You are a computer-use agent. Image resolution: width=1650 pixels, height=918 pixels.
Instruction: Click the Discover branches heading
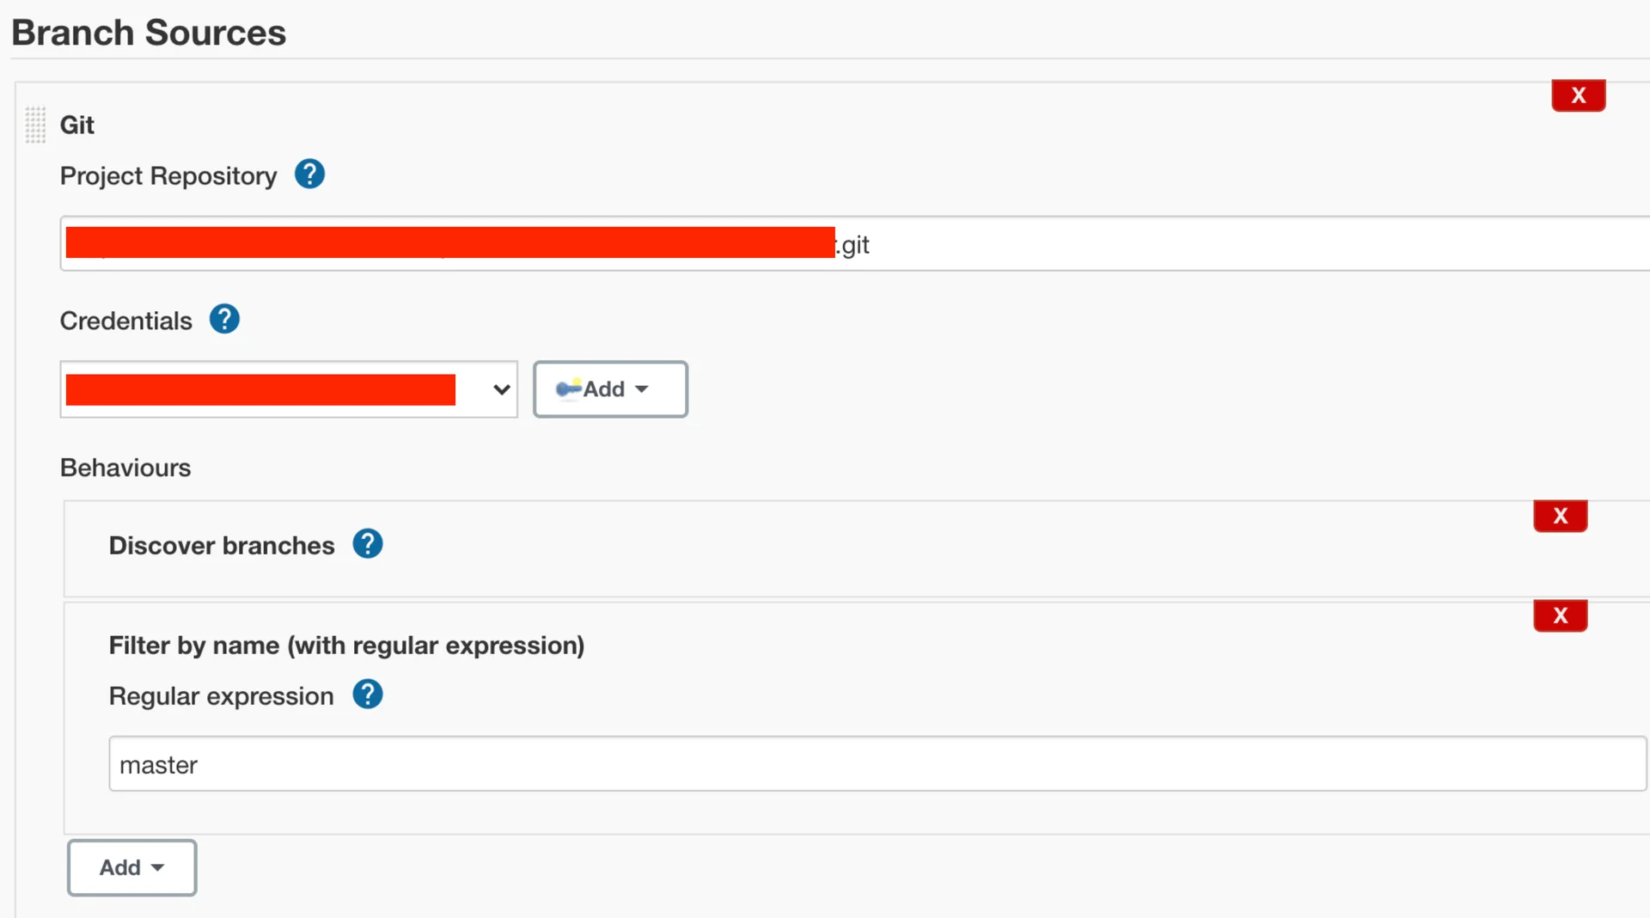click(221, 546)
